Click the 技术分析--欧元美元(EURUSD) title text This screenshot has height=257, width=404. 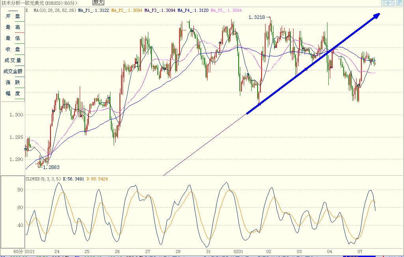32,3
